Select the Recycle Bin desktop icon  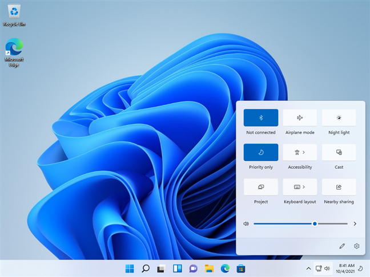(14, 15)
